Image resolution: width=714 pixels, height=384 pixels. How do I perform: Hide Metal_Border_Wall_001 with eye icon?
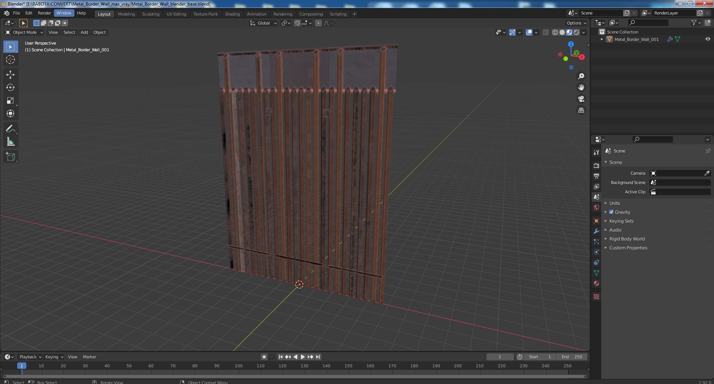click(x=708, y=39)
